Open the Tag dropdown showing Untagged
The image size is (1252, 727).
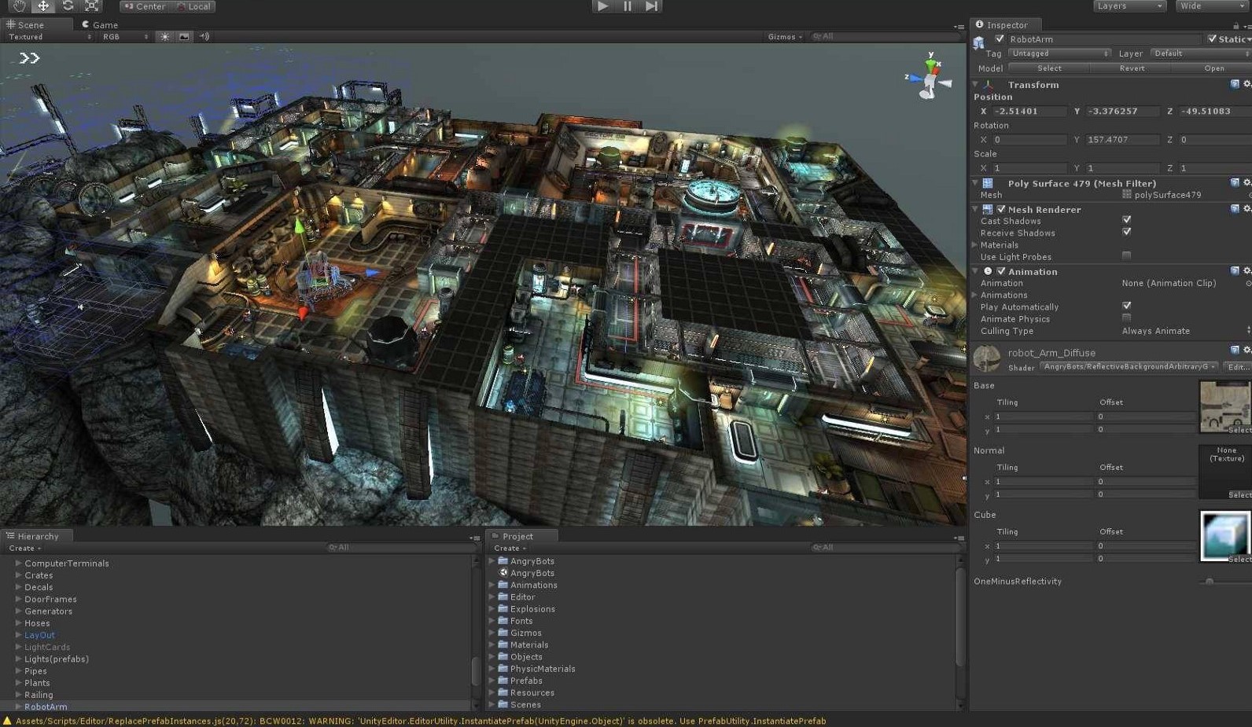(1059, 53)
